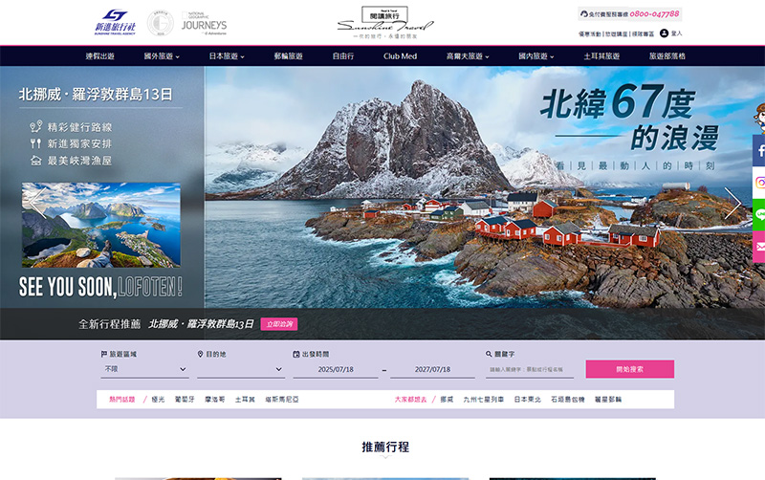Select 塔斯馬尼亞 hot topic link
The image size is (765, 480).
click(x=281, y=399)
